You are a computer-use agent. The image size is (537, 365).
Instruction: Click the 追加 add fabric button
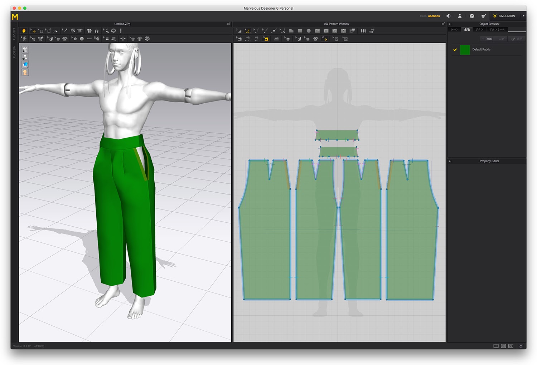tap(487, 39)
